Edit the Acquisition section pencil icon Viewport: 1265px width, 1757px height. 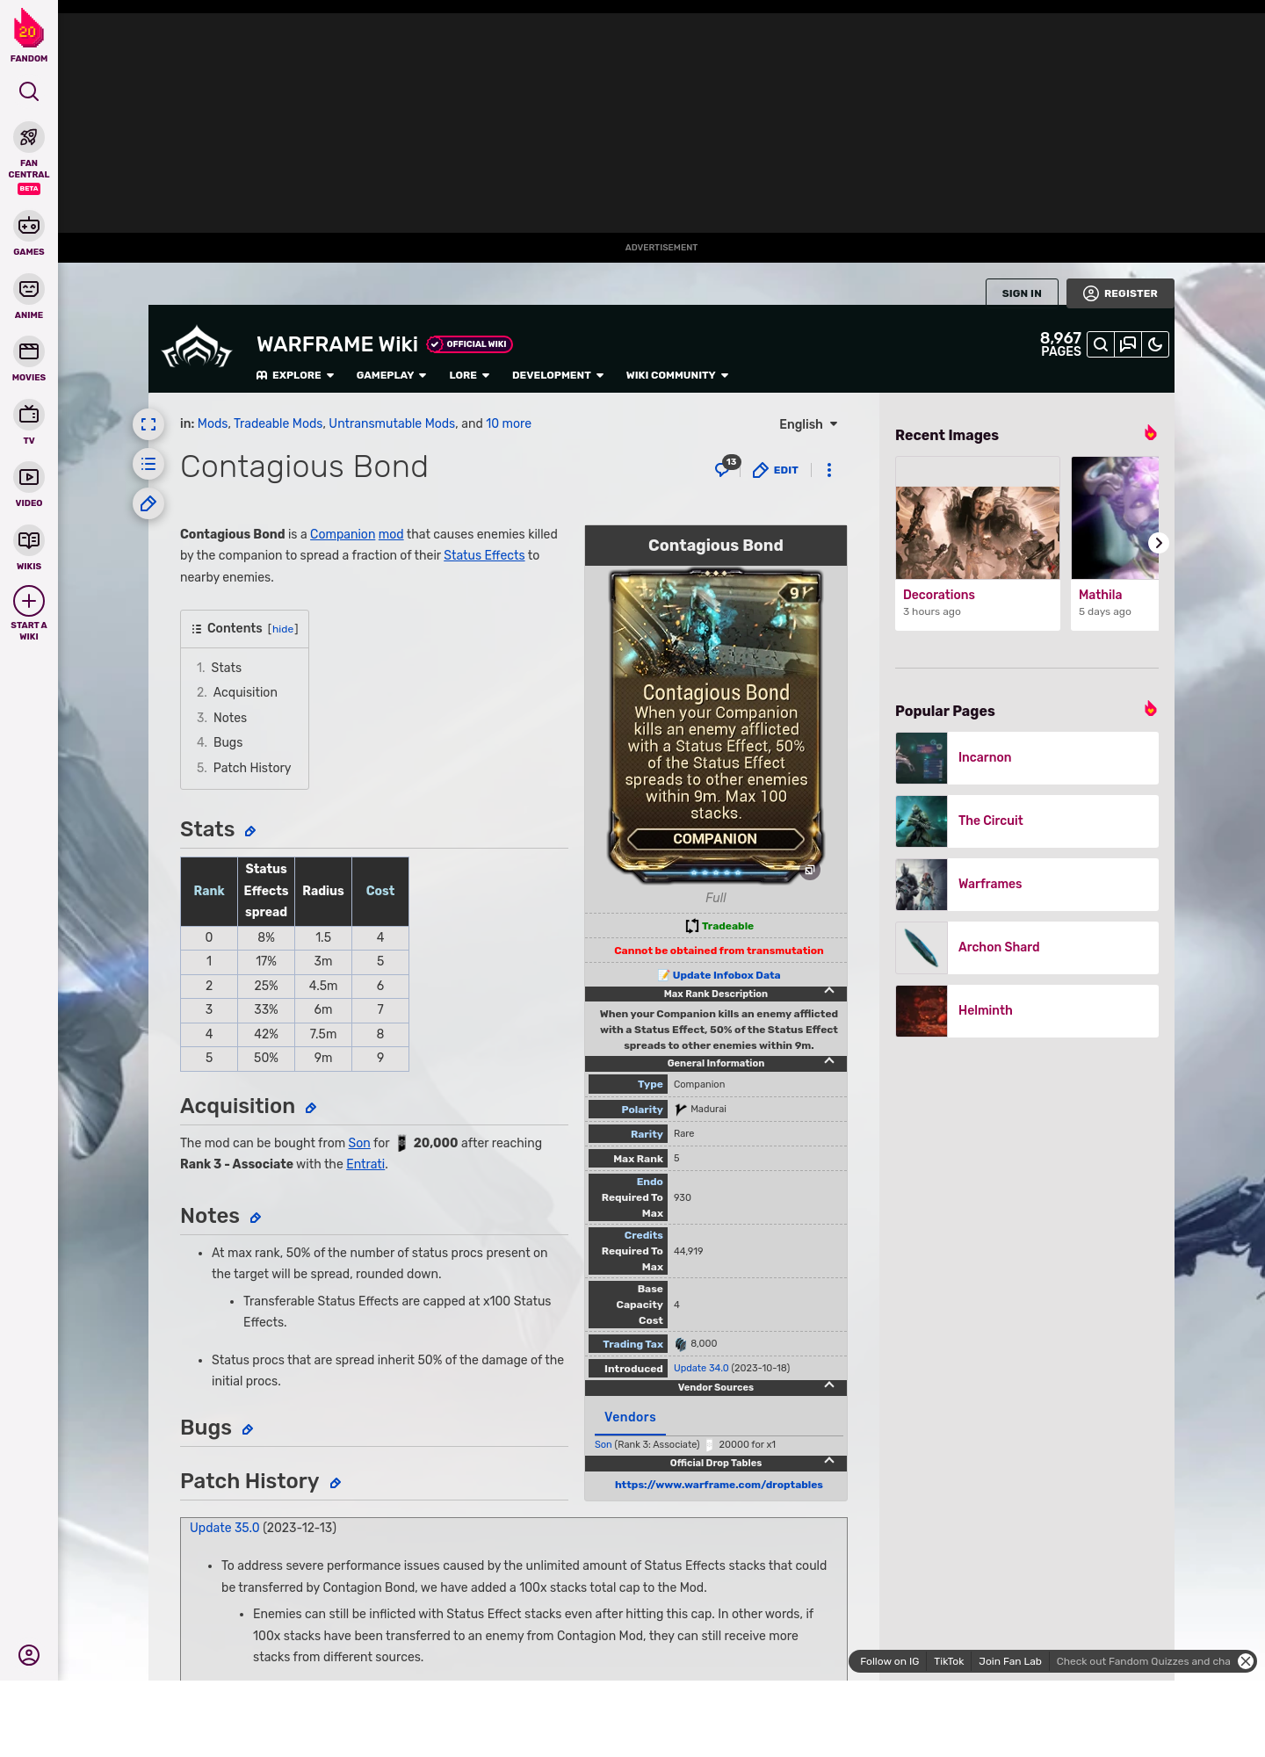(311, 1108)
